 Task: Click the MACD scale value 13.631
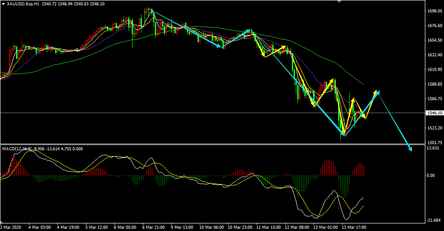[433, 148]
